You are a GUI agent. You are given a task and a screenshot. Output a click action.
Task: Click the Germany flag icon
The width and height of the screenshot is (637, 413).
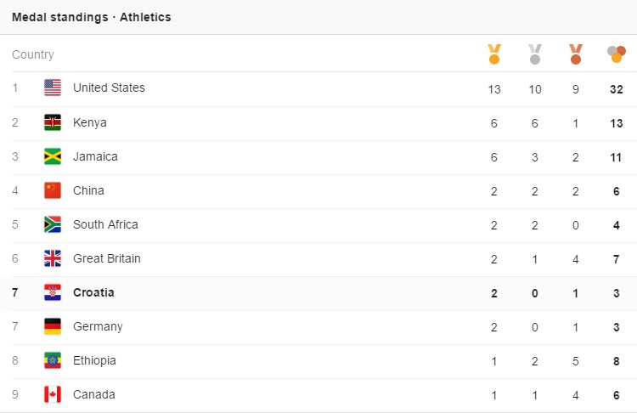tap(53, 326)
